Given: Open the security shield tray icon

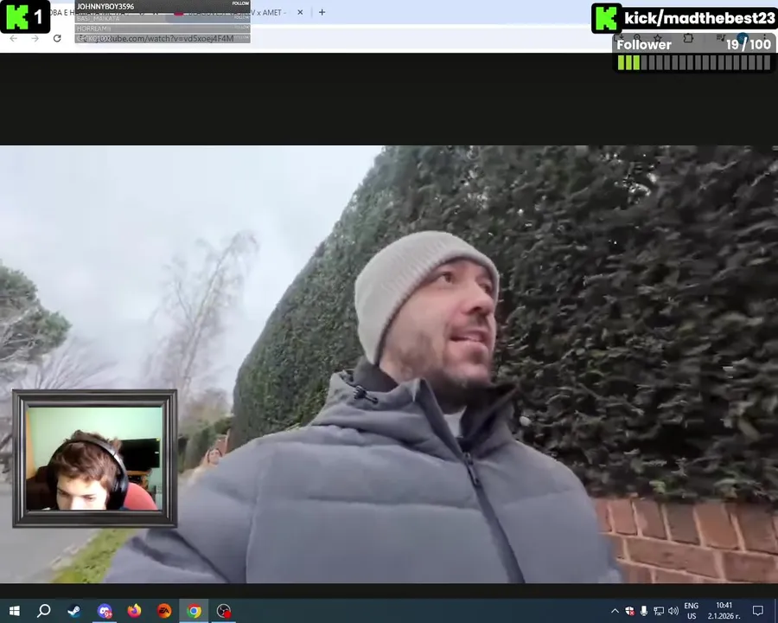Looking at the screenshot, I should coord(629,611).
